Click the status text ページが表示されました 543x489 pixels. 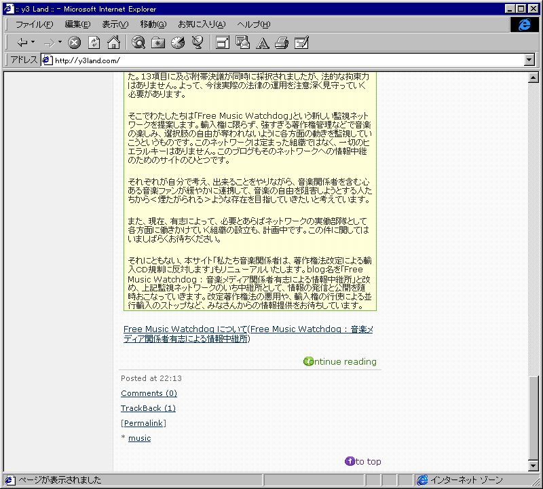pyautogui.click(x=60, y=480)
